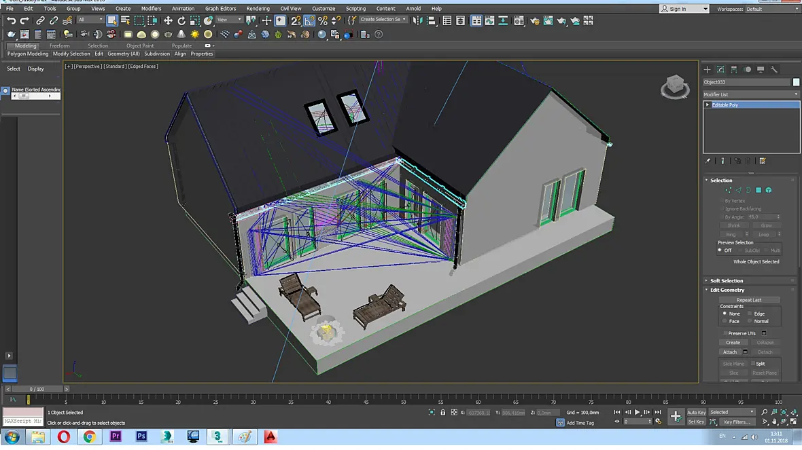This screenshot has width=802, height=450.
Task: Open the Hierarchy command panel tab
Action: pyautogui.click(x=734, y=69)
